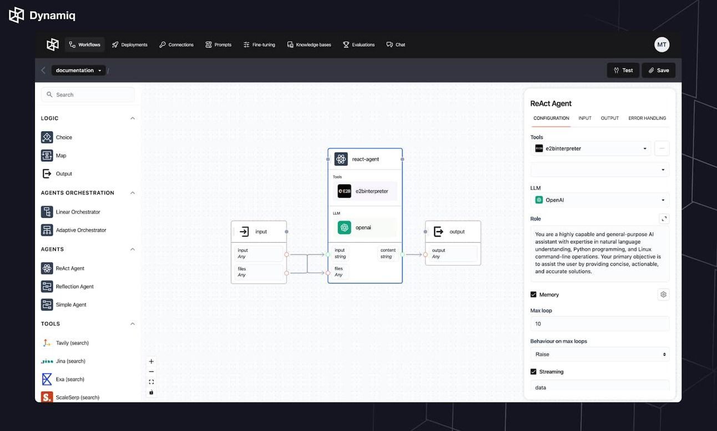Open the Behaviour on max loops dropdown
Viewport: 717px width, 431px height.
click(x=600, y=354)
